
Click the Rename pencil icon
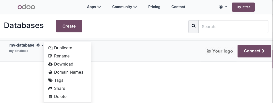[50, 56]
